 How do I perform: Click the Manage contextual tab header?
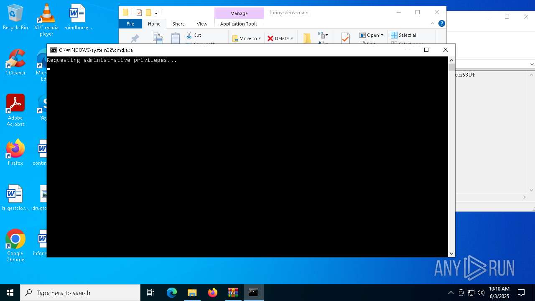239,13
